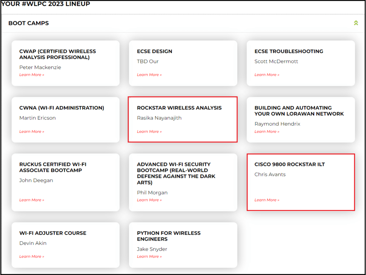Click Learn More for Rockstar Wireless Analysis
366x275 pixels.
click(x=149, y=132)
